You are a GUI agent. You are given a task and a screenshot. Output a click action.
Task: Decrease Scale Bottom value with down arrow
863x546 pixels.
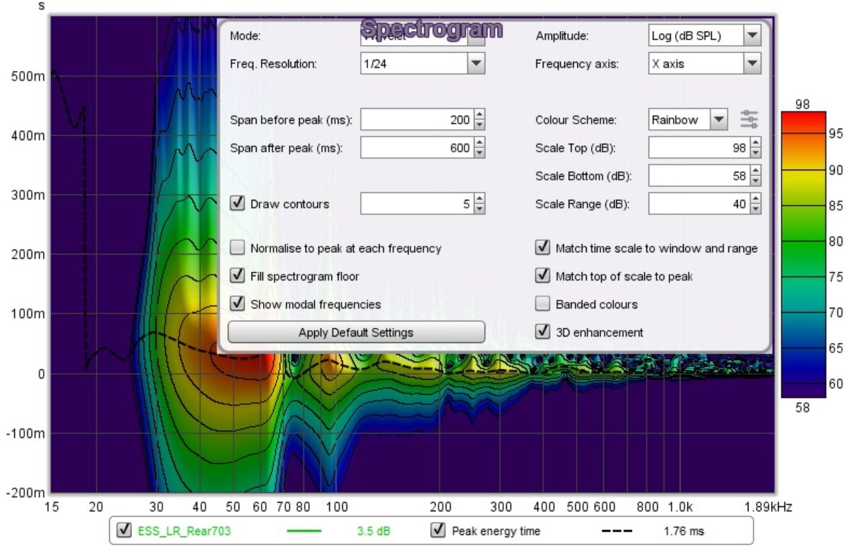tap(755, 180)
